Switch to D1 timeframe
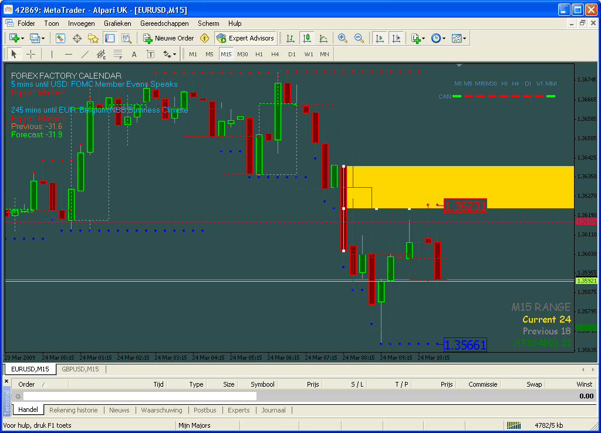This screenshot has height=433, width=601. click(x=292, y=54)
